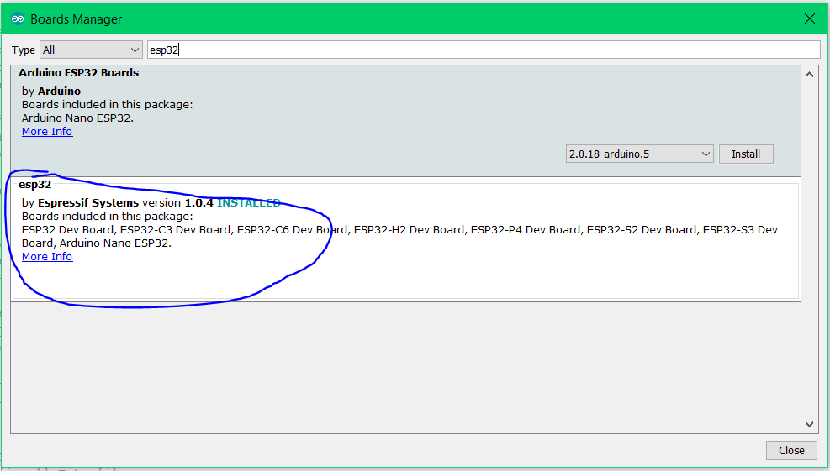Screen dimensions: 830x471
Task: Click the 'ESP32 Dev Board, ESP32-C3 Dev Board' boards list line
Action: click(x=399, y=230)
